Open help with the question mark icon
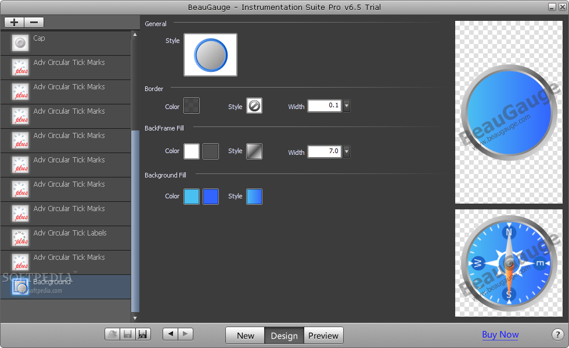The width and height of the screenshot is (569, 348). coord(558,335)
